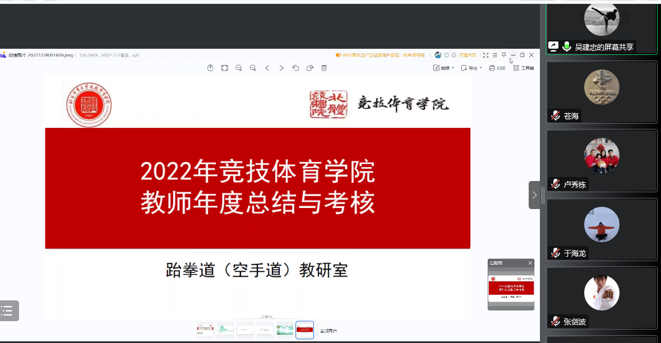Select the last slide thumbnail in filmstrip
The width and height of the screenshot is (661, 343).
coord(304,330)
